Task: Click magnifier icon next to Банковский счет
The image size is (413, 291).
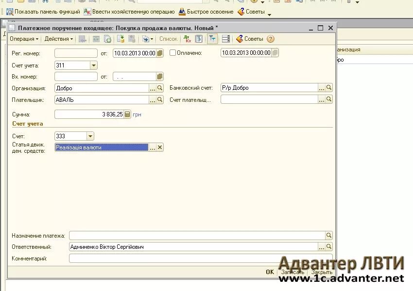Action: [x=329, y=87]
